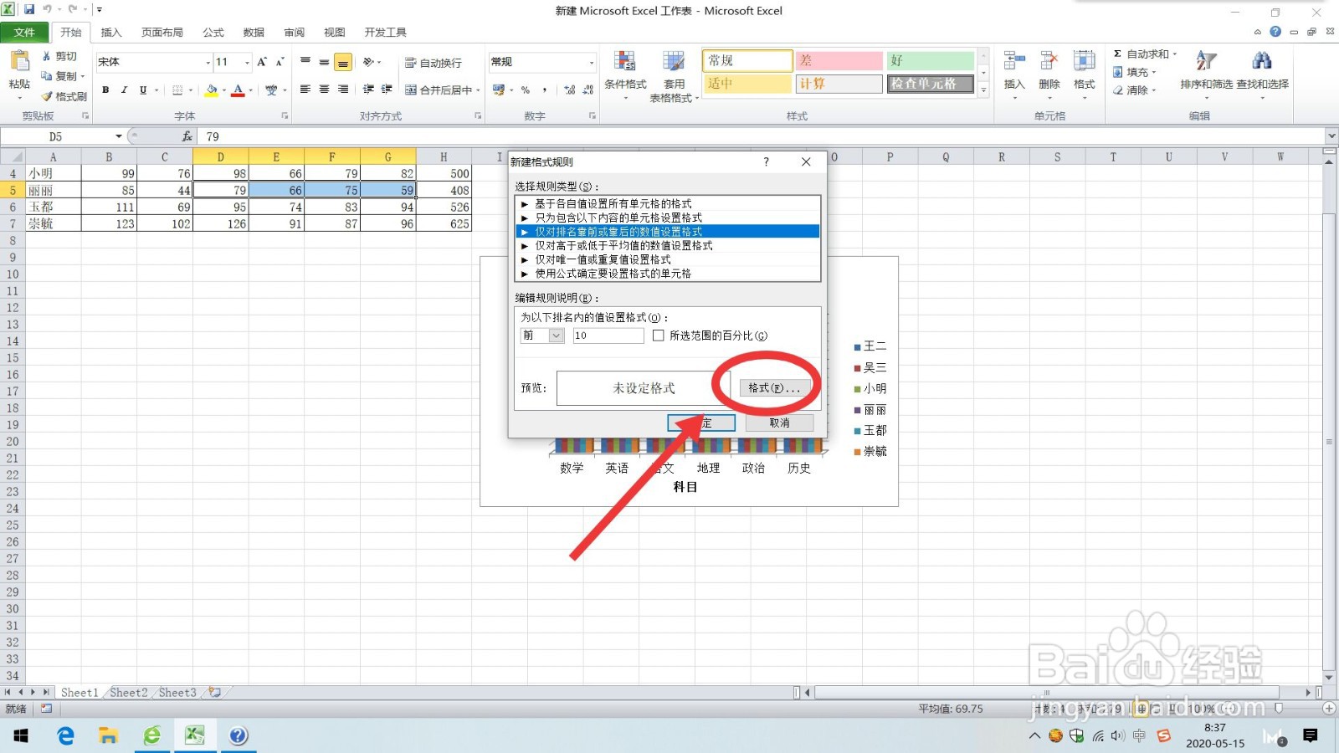The width and height of the screenshot is (1339, 753).
Task: Open Format as Table (套用表格格式)
Action: (x=674, y=75)
